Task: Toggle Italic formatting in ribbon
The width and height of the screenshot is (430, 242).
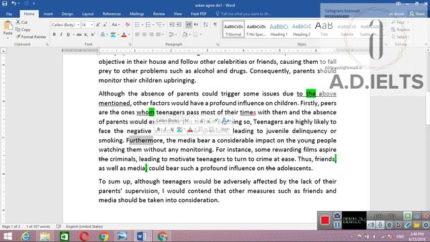Action: (61, 34)
